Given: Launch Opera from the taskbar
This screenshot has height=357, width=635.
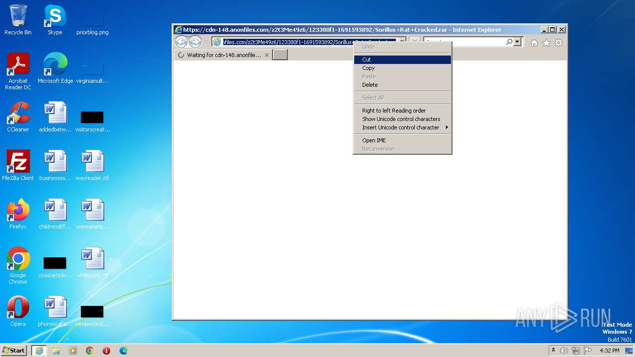Looking at the screenshot, I should 106,351.
